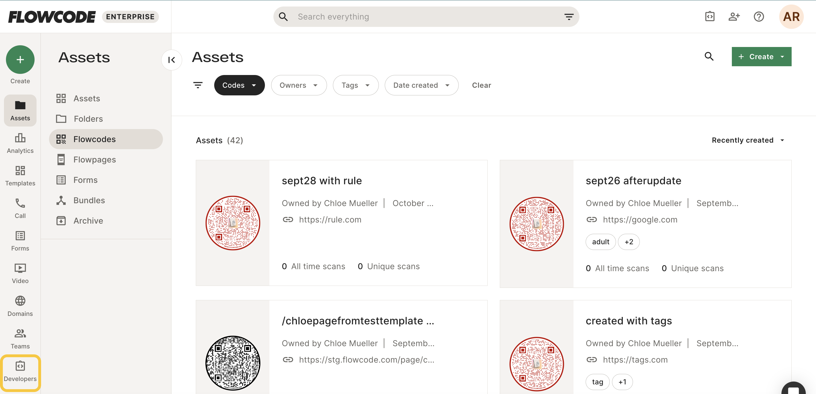Open the Domains section
The height and width of the screenshot is (394, 816).
(20, 306)
